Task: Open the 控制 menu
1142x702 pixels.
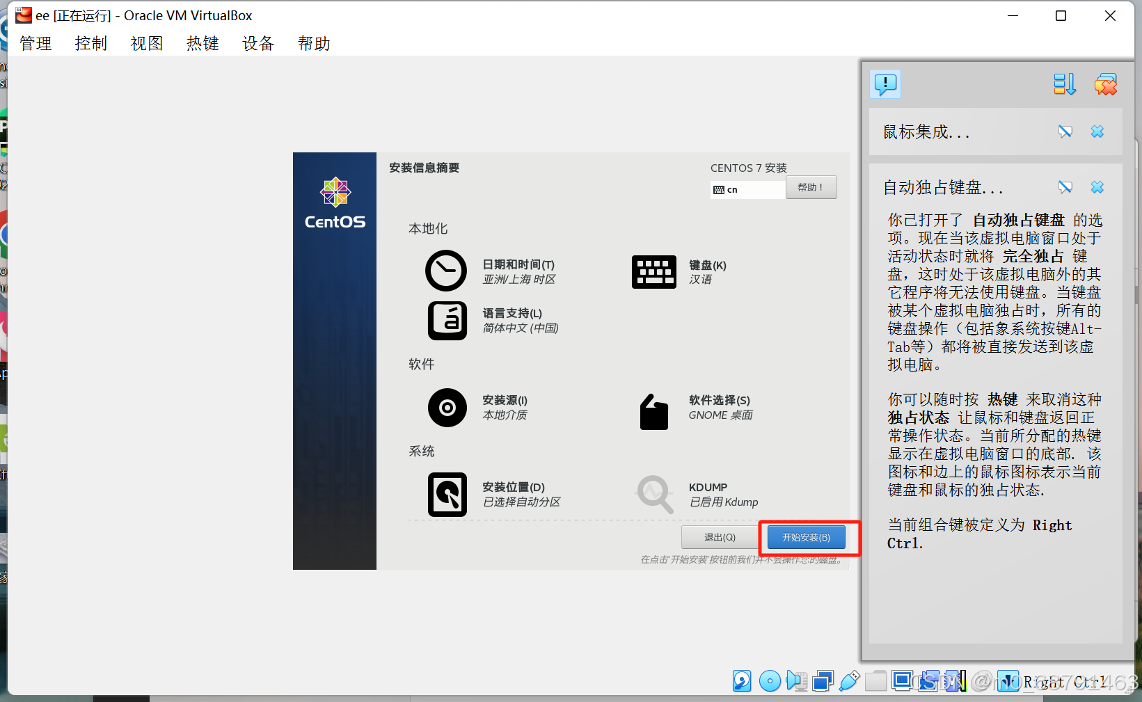Action: point(91,43)
